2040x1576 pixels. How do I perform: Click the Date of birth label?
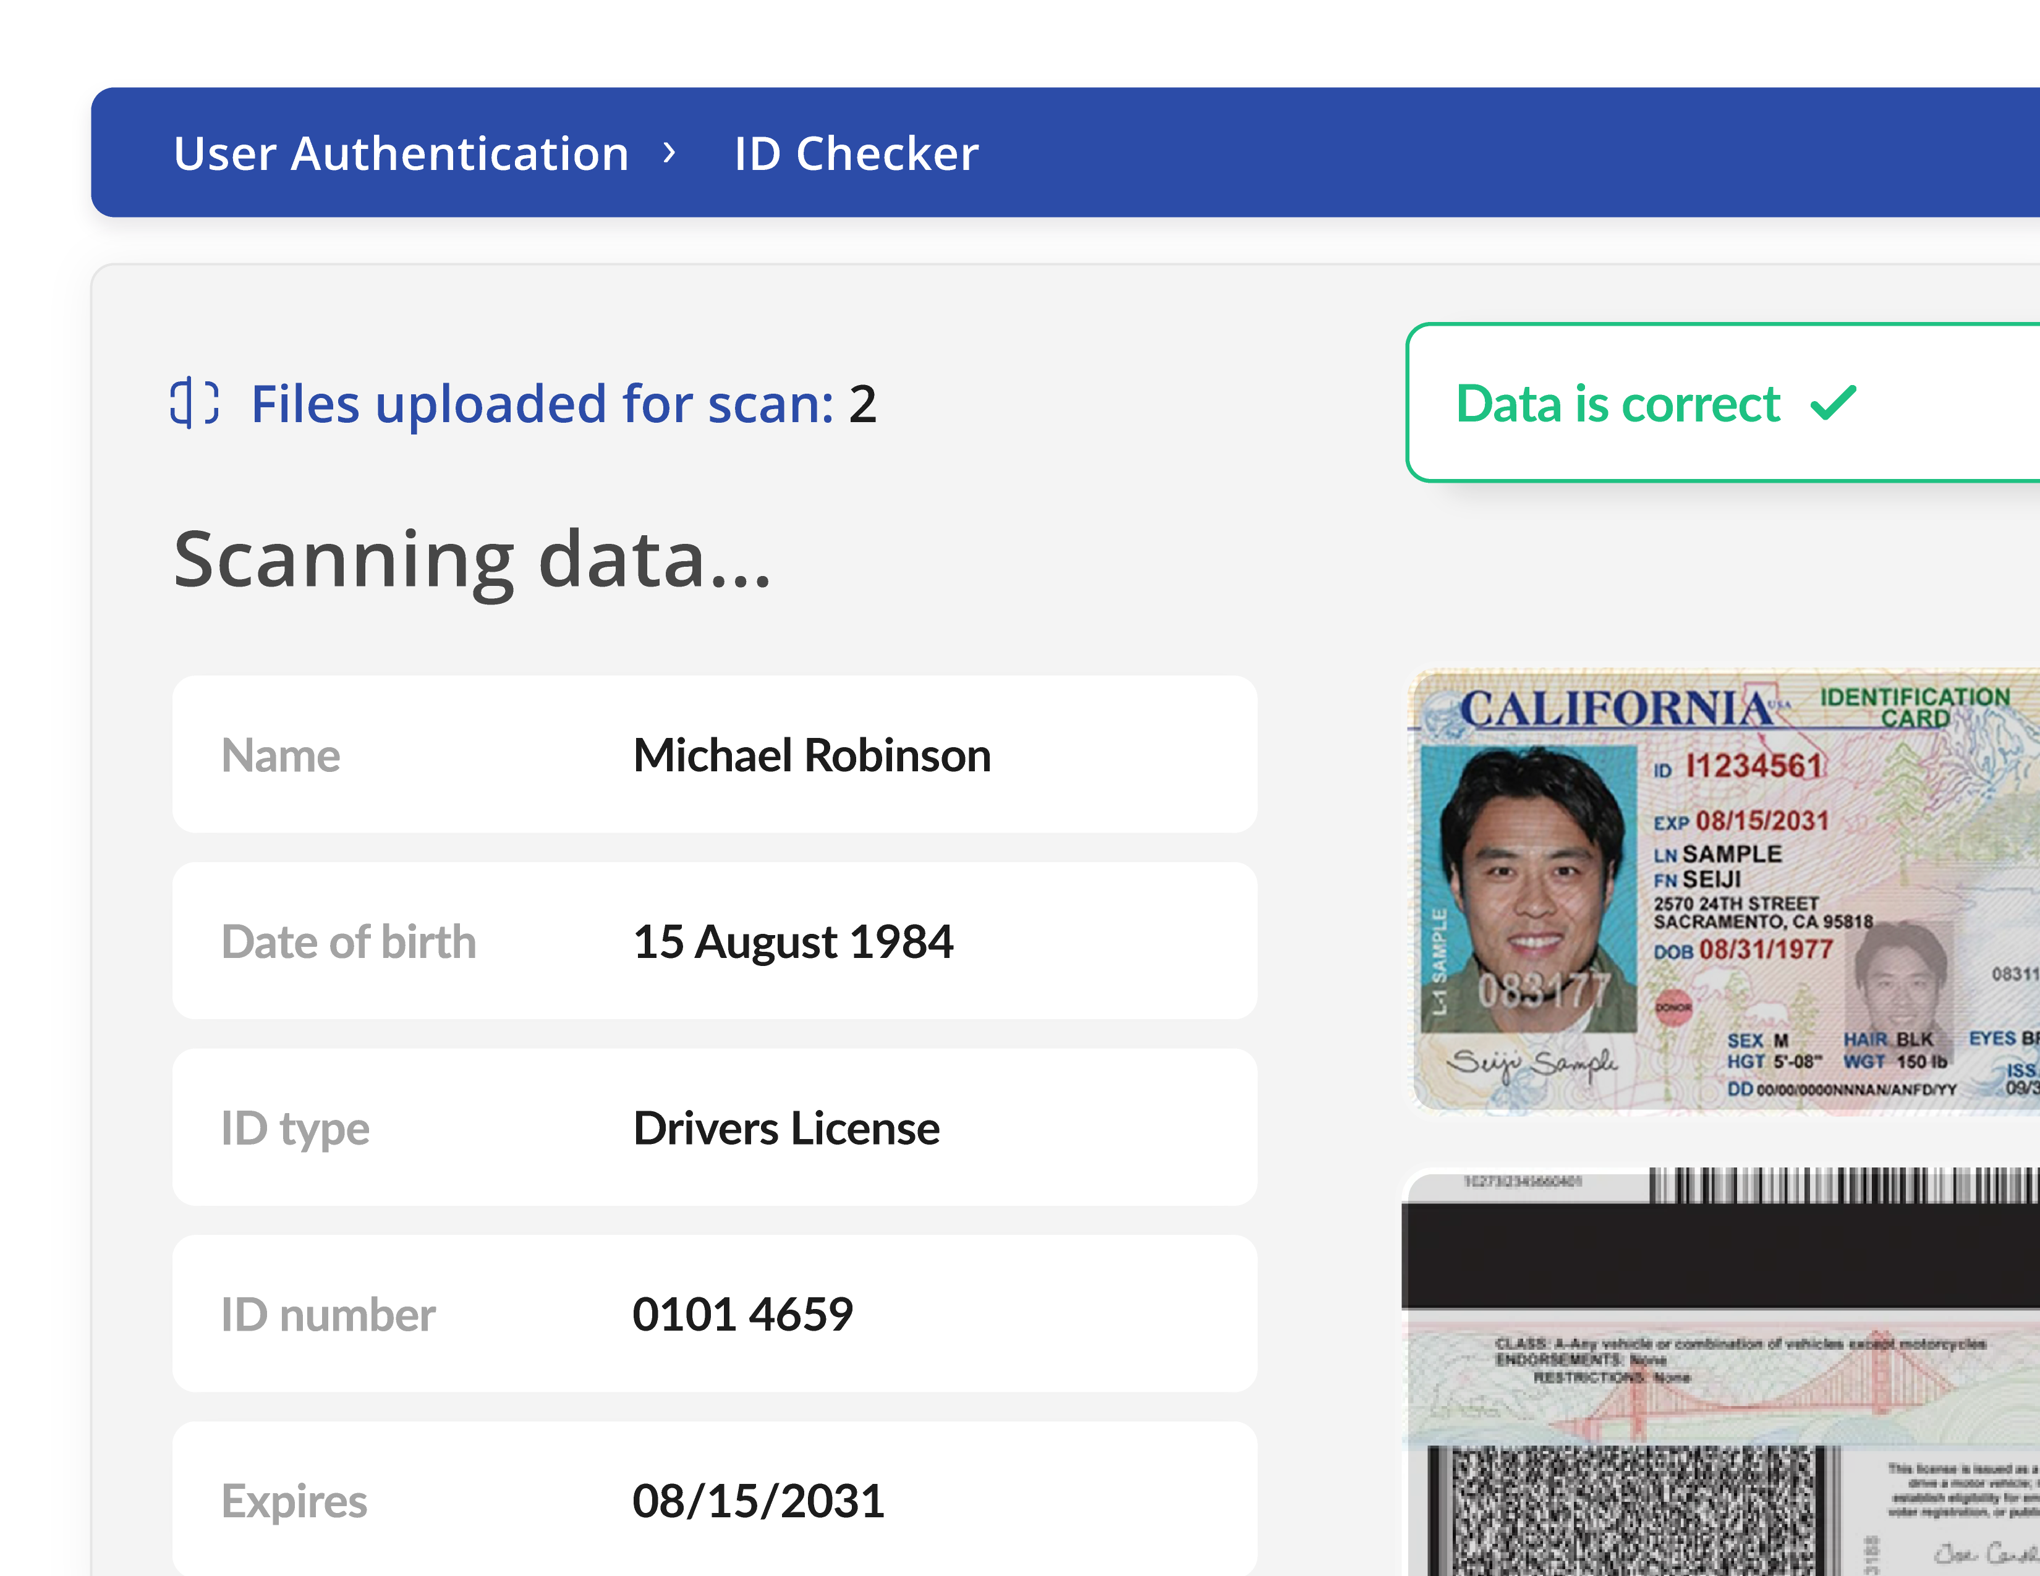pos(349,941)
